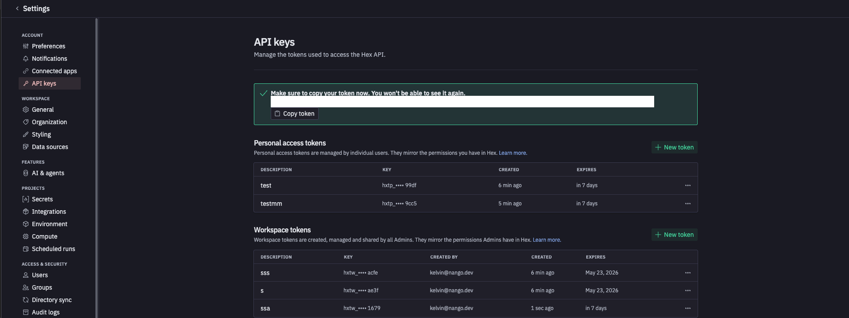This screenshot has width=849, height=318.
Task: Click Copy token button
Action: (295, 114)
